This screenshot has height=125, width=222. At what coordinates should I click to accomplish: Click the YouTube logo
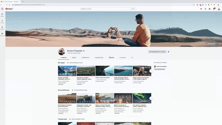coord(9,9)
